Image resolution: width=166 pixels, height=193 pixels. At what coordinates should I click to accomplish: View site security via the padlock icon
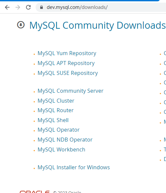tap(41, 7)
